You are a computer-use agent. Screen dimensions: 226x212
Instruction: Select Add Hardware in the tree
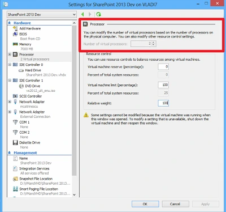click(x=30, y=28)
